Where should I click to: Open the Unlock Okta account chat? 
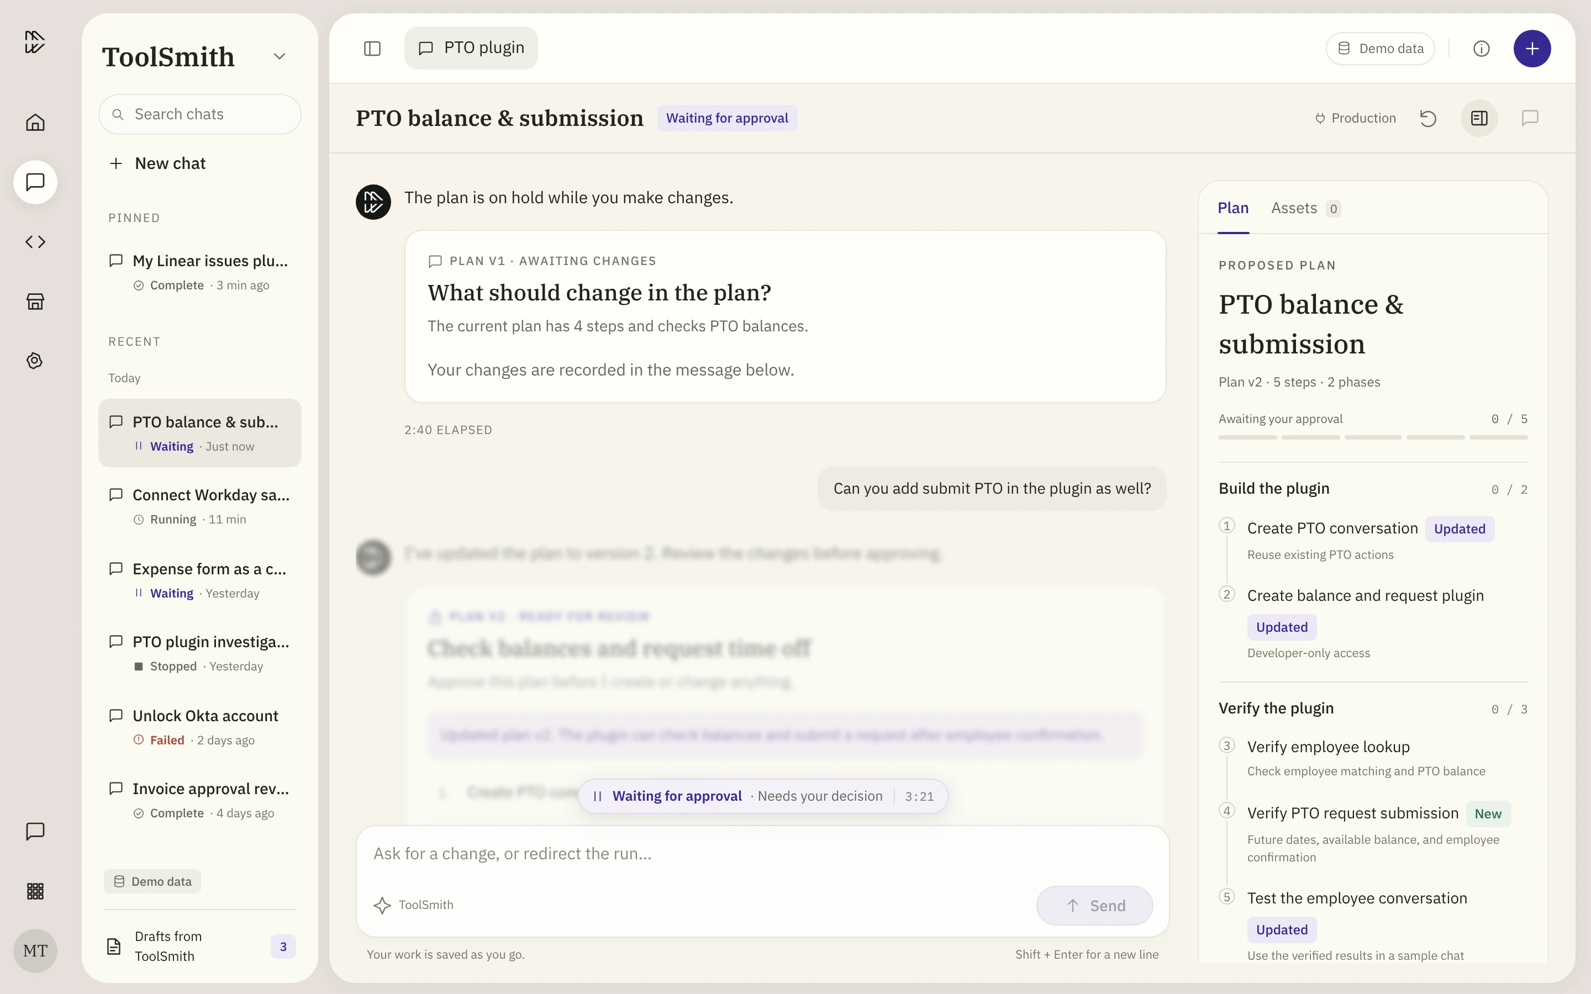200,727
